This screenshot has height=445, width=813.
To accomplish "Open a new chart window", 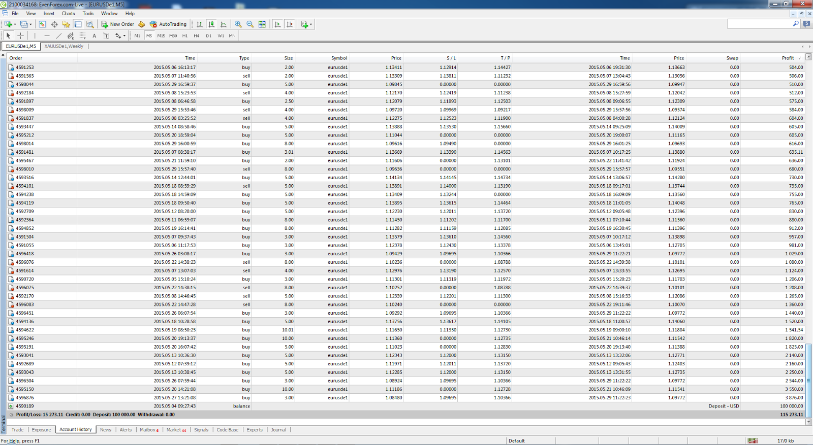I will [x=8, y=24].
